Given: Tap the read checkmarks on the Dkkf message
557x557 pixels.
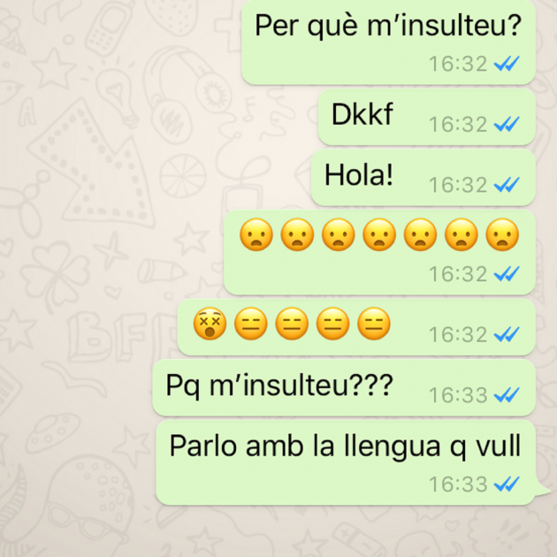Looking at the screenshot, I should (x=507, y=124).
